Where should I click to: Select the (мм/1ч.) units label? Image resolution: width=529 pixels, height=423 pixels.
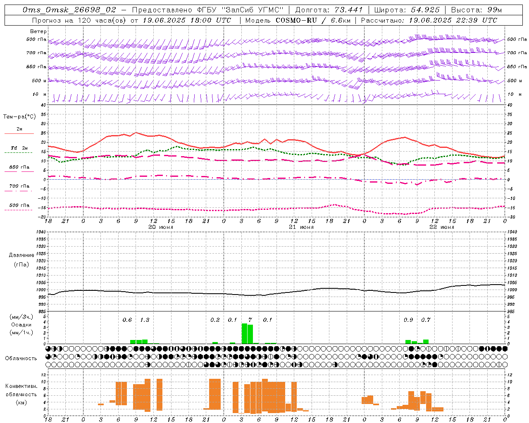[21, 333]
